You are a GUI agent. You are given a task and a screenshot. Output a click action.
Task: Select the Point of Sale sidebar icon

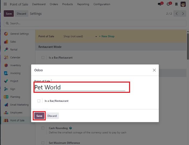[x=6, y=120]
